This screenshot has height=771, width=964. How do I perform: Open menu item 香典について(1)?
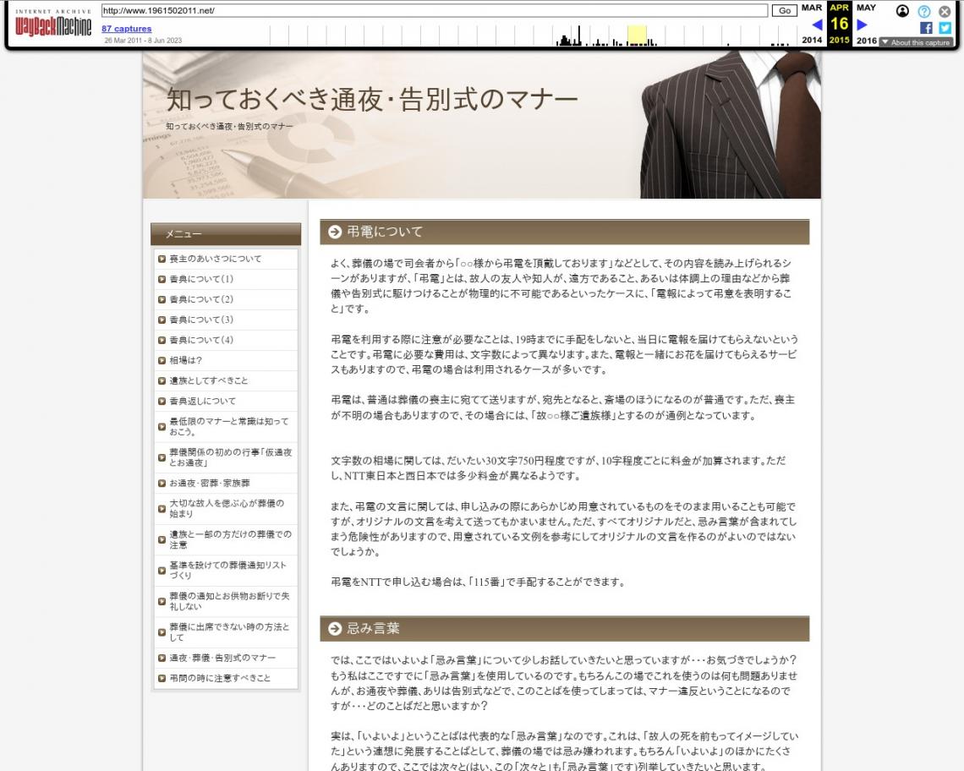point(201,279)
